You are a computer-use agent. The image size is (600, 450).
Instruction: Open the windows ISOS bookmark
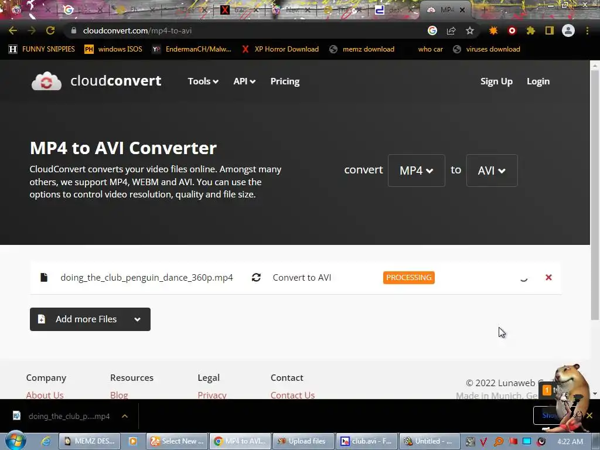coord(113,49)
